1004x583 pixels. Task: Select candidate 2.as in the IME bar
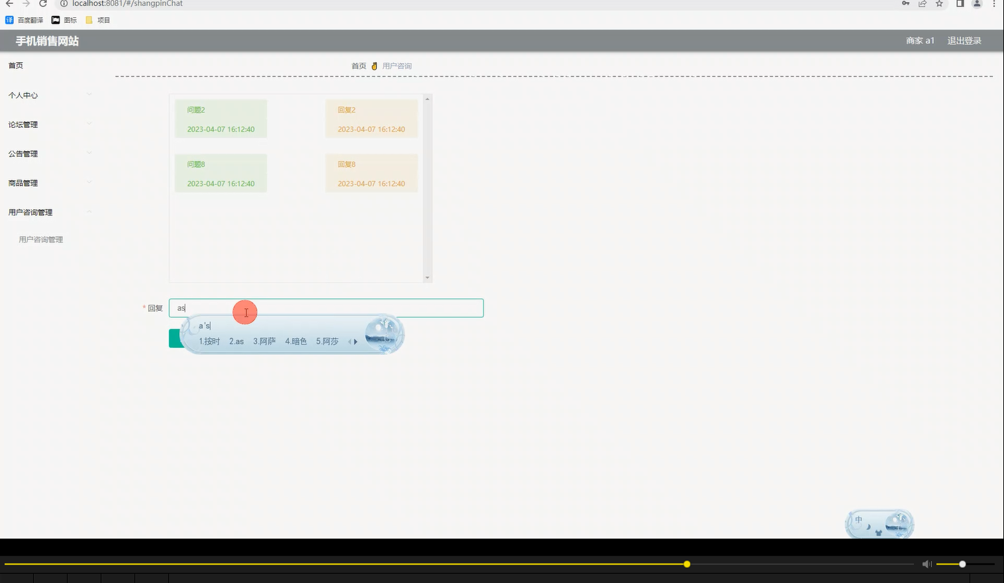point(236,341)
